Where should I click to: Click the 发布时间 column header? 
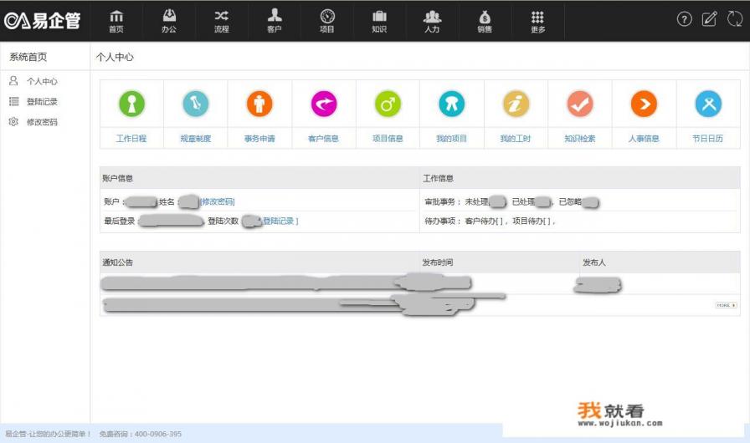tap(438, 262)
